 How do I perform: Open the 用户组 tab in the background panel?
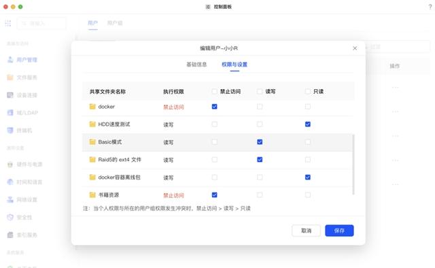(x=115, y=23)
